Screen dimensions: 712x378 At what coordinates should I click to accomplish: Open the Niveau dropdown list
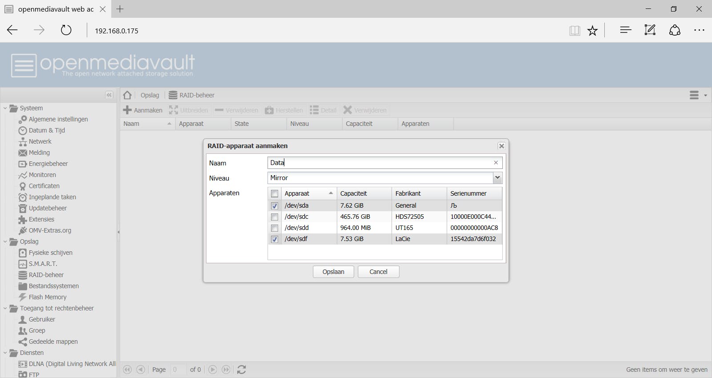click(x=498, y=178)
